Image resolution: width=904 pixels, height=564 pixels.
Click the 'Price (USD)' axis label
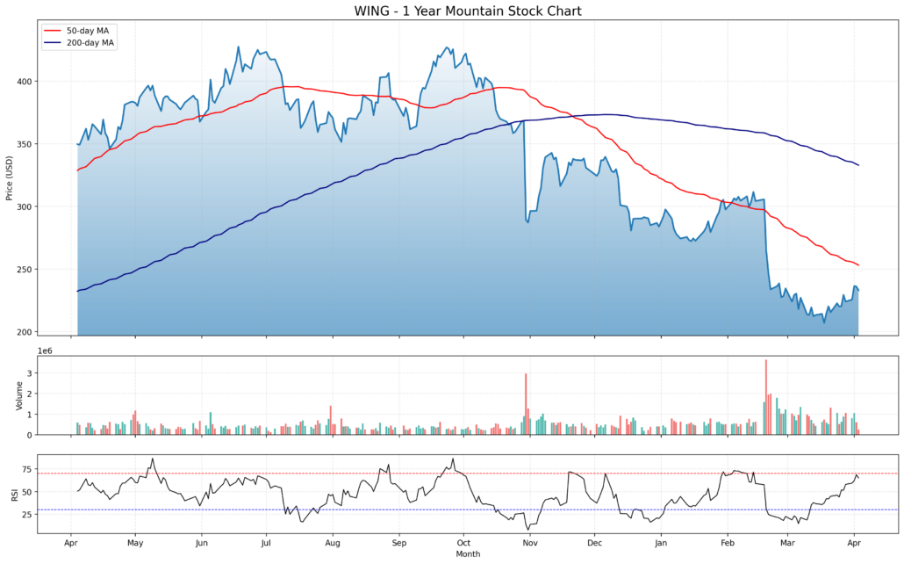click(x=9, y=178)
